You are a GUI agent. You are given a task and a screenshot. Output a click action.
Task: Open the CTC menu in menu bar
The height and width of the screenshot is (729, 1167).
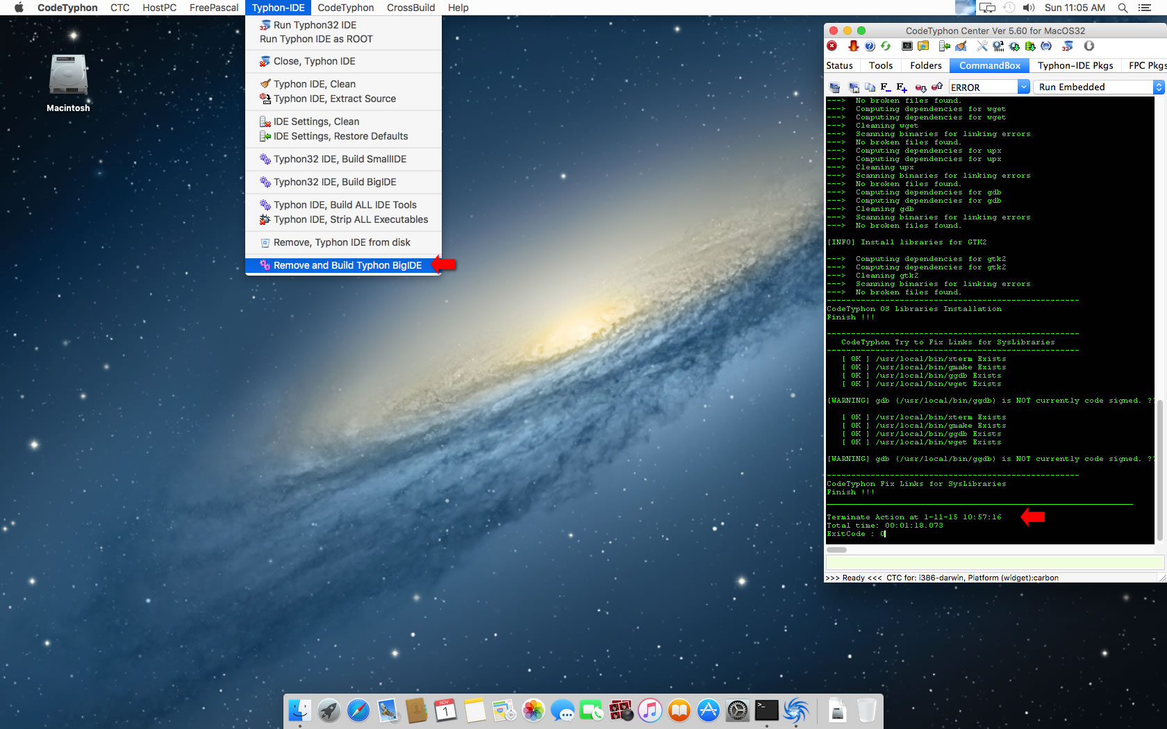[x=119, y=8]
